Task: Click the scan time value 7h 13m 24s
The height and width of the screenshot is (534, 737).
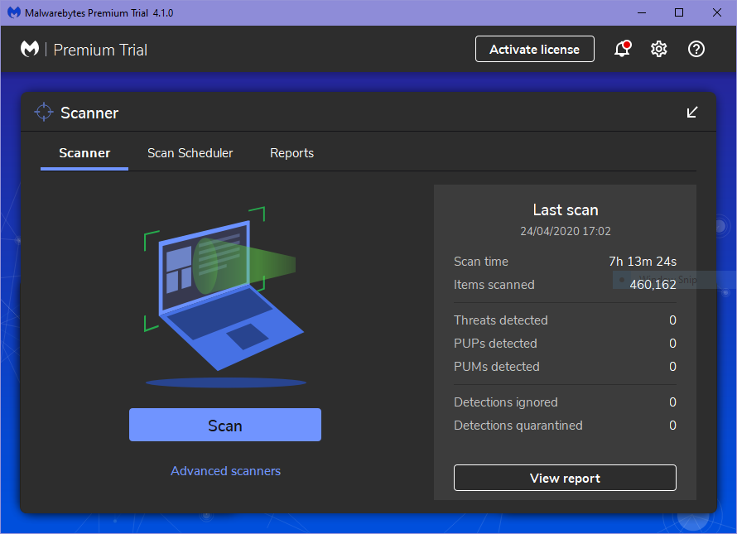Action: pyautogui.click(x=643, y=262)
